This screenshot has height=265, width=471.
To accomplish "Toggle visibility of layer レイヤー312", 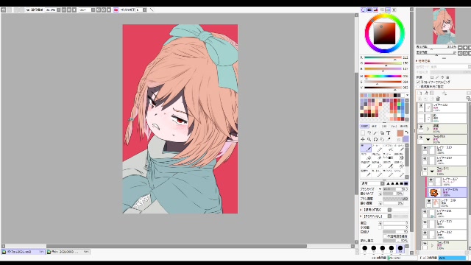I will click(x=425, y=233).
